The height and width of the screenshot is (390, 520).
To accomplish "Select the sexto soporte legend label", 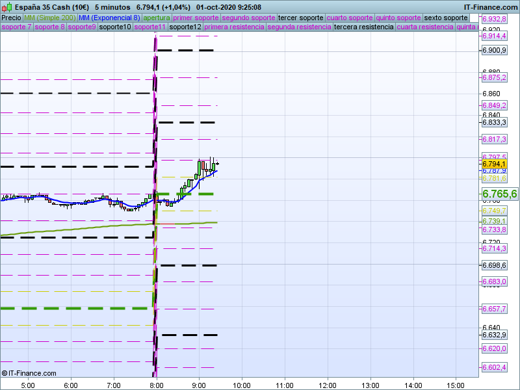I will pyautogui.click(x=445, y=18).
